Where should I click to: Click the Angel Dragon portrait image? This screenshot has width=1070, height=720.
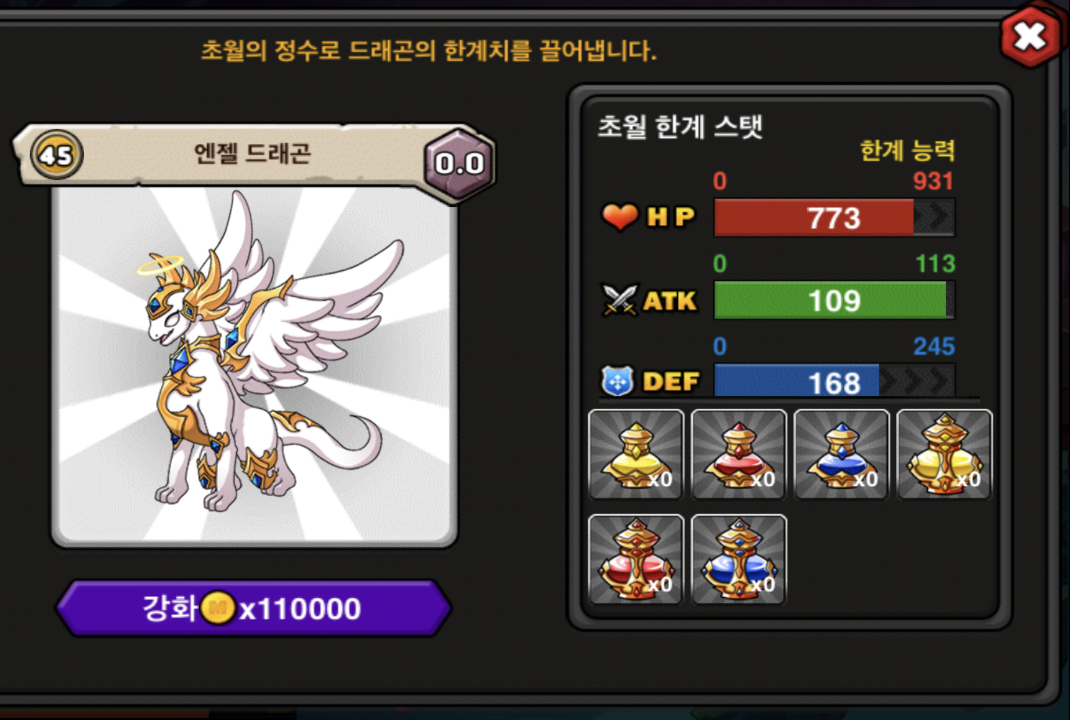[254, 365]
